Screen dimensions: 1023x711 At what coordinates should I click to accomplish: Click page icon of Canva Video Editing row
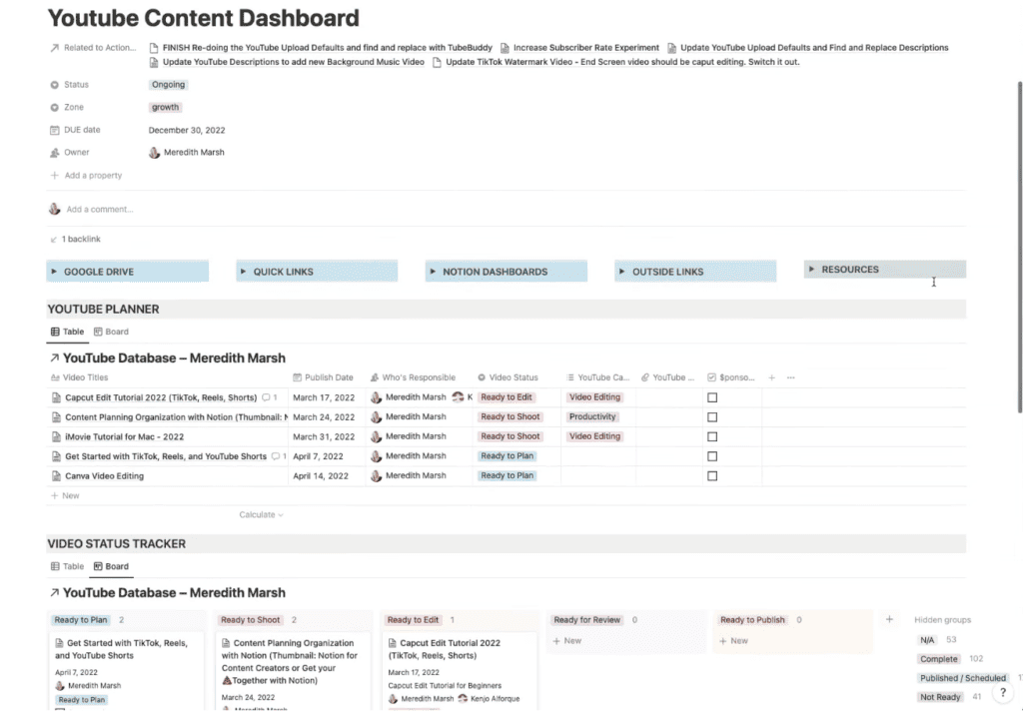coord(56,476)
